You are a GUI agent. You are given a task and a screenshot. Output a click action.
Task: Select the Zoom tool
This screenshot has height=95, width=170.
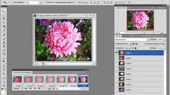[x=4, y=85]
